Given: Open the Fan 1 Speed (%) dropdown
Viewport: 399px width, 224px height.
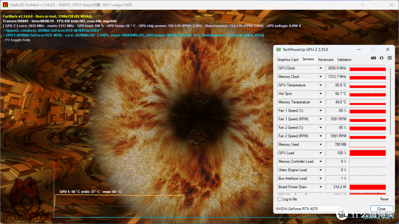Looking at the screenshot, I should click(x=321, y=111).
